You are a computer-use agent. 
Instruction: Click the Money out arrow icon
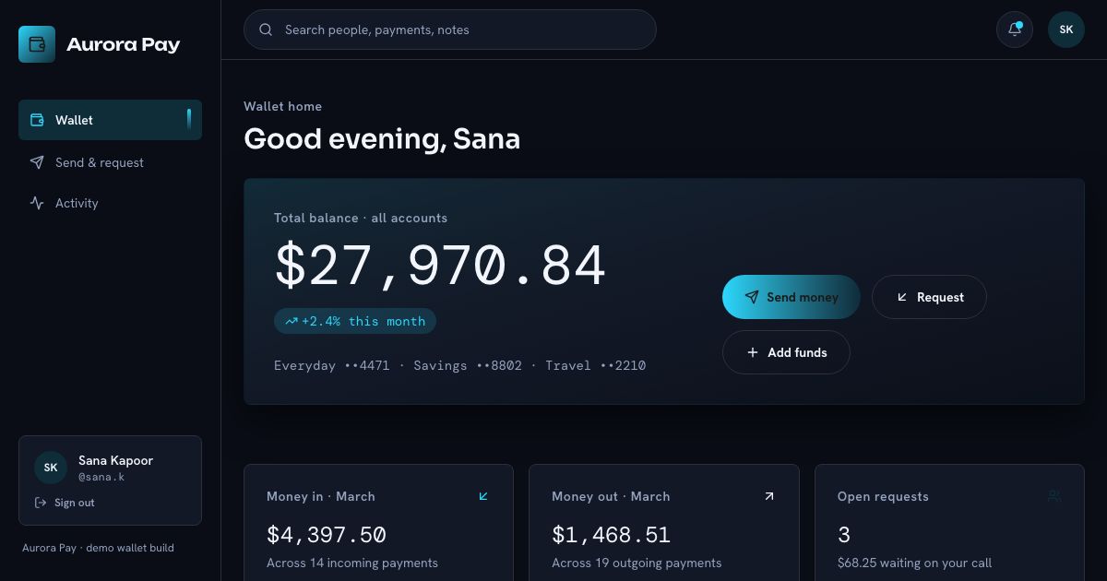pos(768,496)
